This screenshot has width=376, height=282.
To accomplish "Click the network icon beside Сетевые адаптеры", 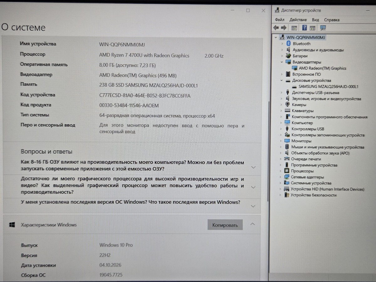I will [286, 177].
